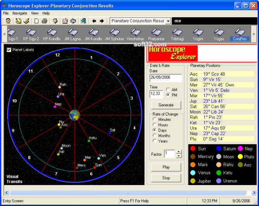Select the Moon 22° Lib 24 row
Screen dimensions: 259x206
click(x=222, y=112)
